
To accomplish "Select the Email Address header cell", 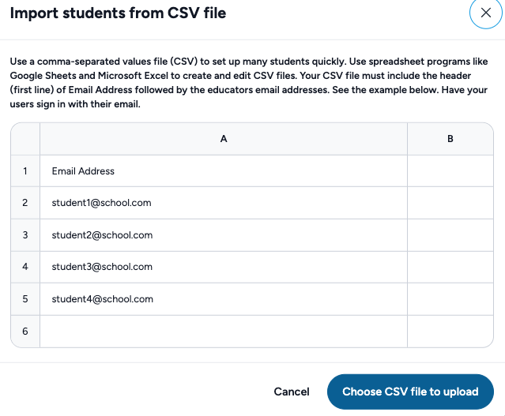I will [x=224, y=171].
